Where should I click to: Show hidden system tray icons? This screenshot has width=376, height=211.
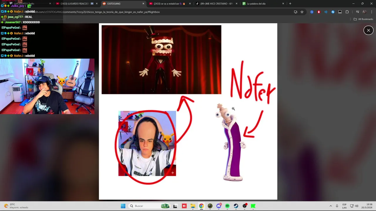pos(330,206)
